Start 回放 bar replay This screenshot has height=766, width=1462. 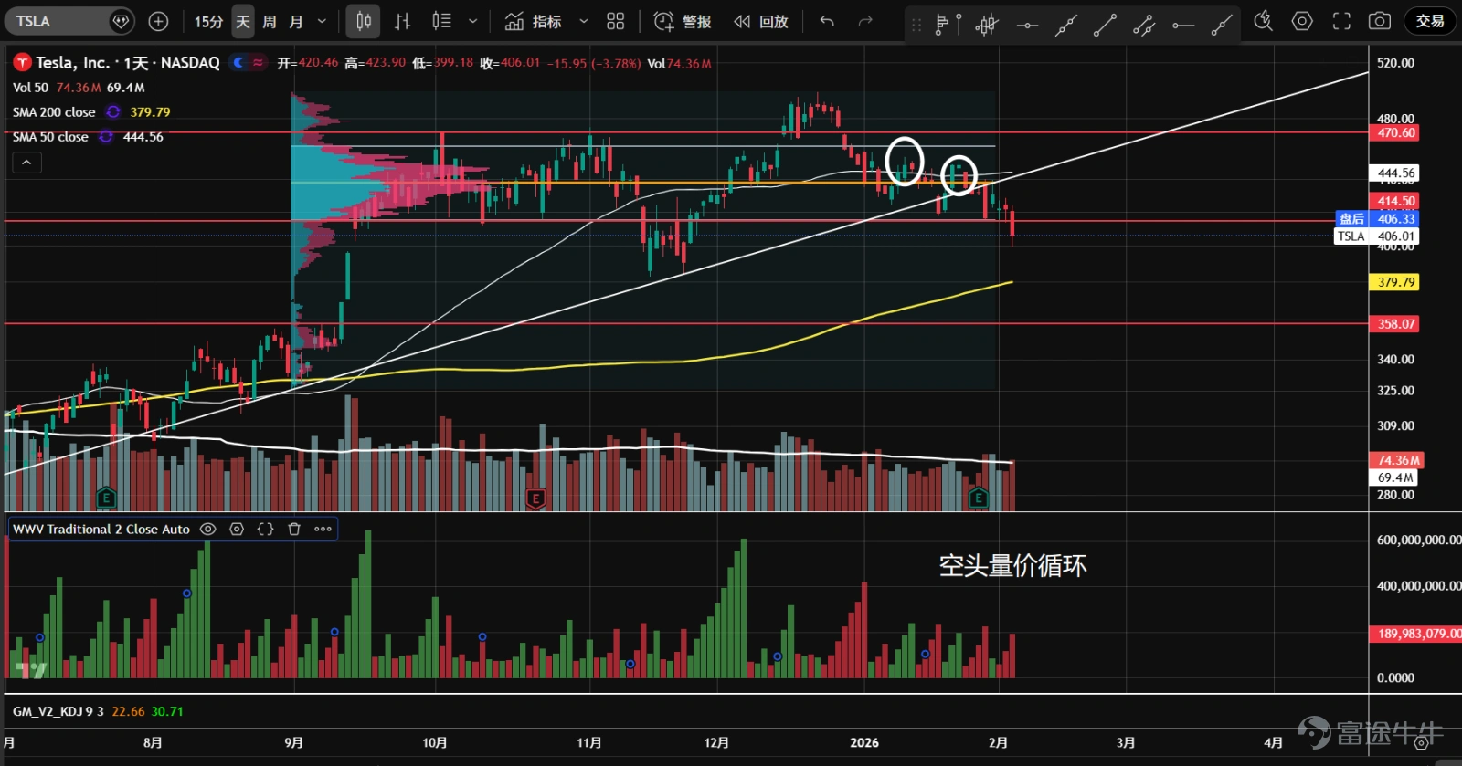point(761,21)
